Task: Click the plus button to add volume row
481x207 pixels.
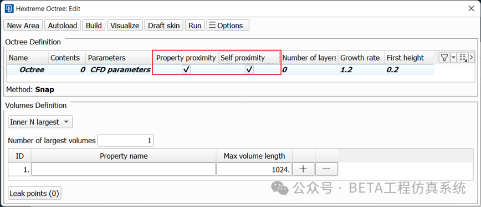Action: 303,169
